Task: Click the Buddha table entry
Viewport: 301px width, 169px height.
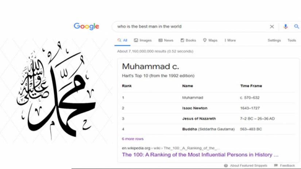Action: (189, 129)
